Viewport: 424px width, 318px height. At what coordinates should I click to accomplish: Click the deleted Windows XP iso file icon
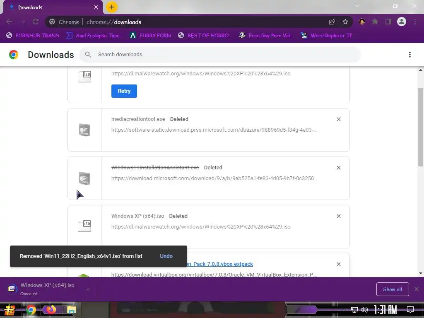coord(84,226)
